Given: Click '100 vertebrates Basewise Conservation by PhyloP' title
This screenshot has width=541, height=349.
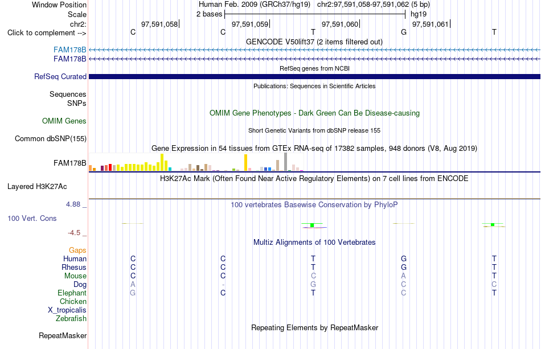Looking at the screenshot, I should 314,204.
